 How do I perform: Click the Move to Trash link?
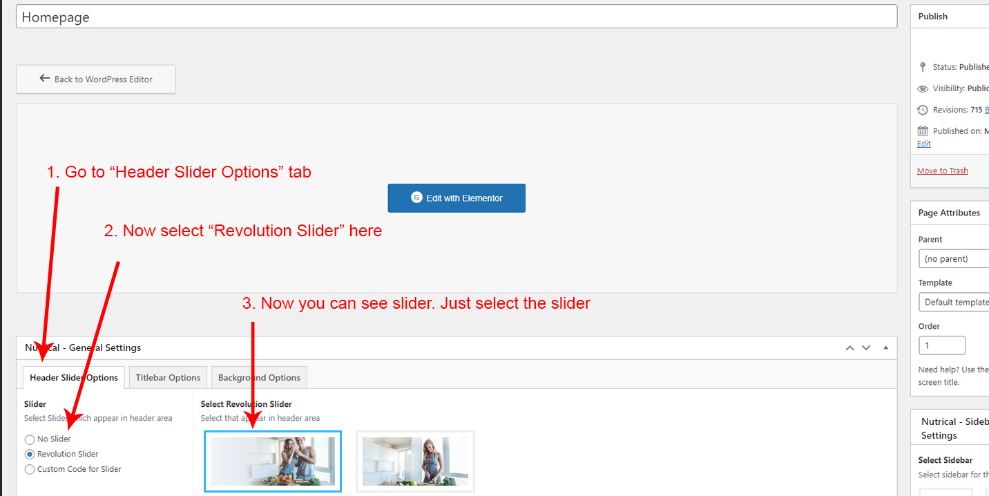[x=942, y=171]
